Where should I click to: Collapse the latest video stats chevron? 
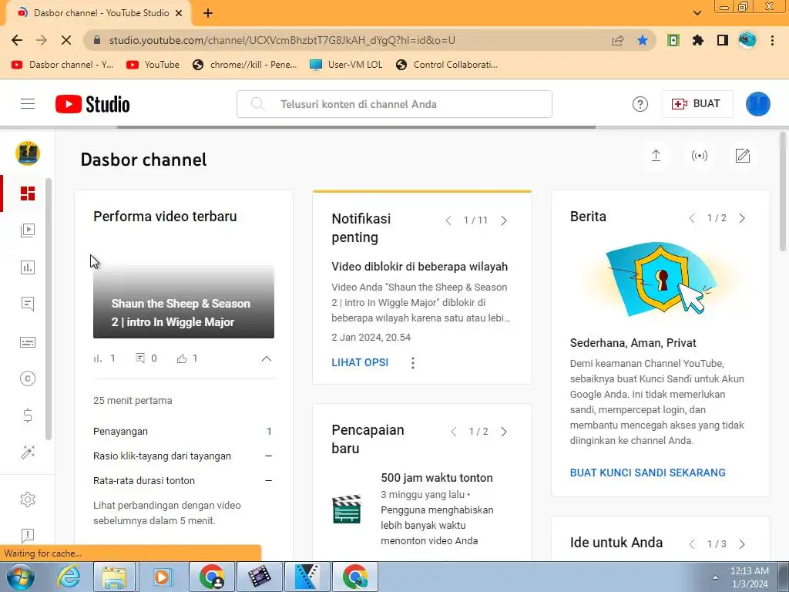(x=266, y=359)
